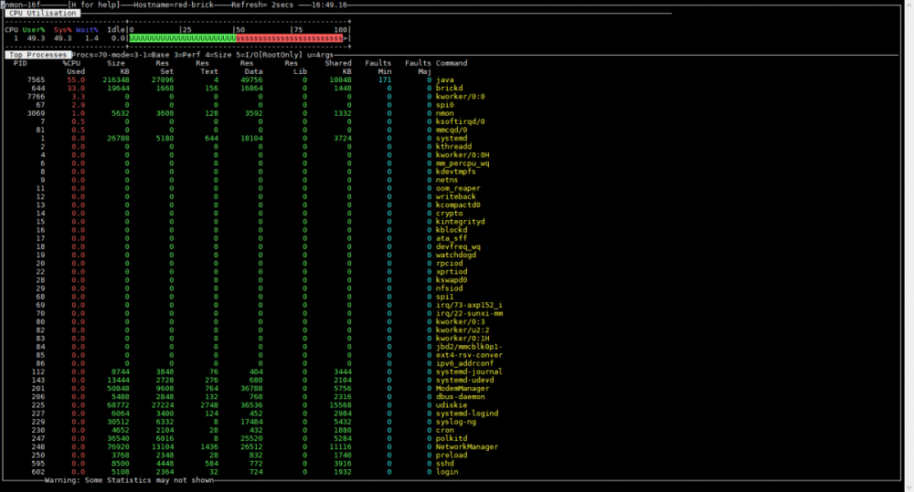Select the sshd process row
The width and height of the screenshot is (914, 492).
[x=445, y=463]
